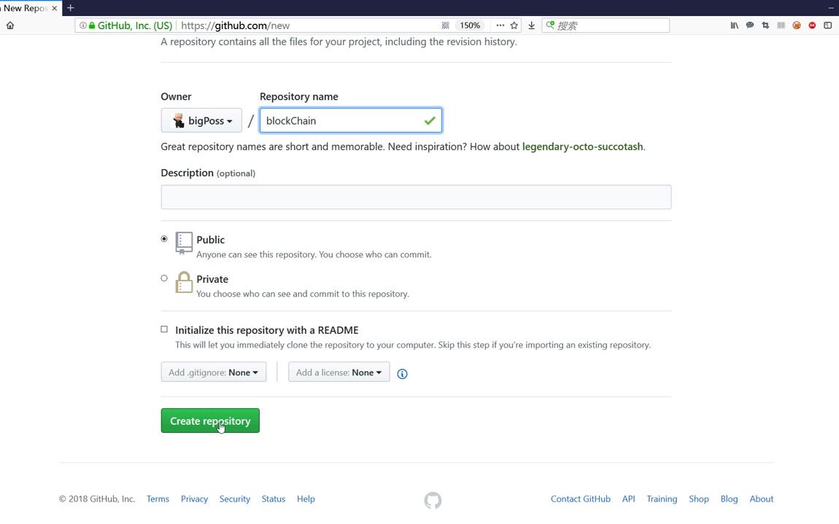Click into the Description text field
The height and width of the screenshot is (524, 839).
point(416,197)
